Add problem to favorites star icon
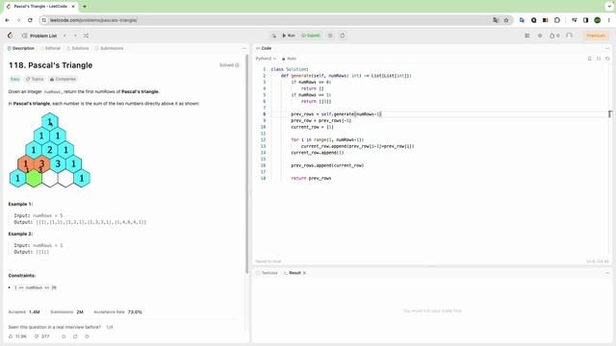 (64, 336)
